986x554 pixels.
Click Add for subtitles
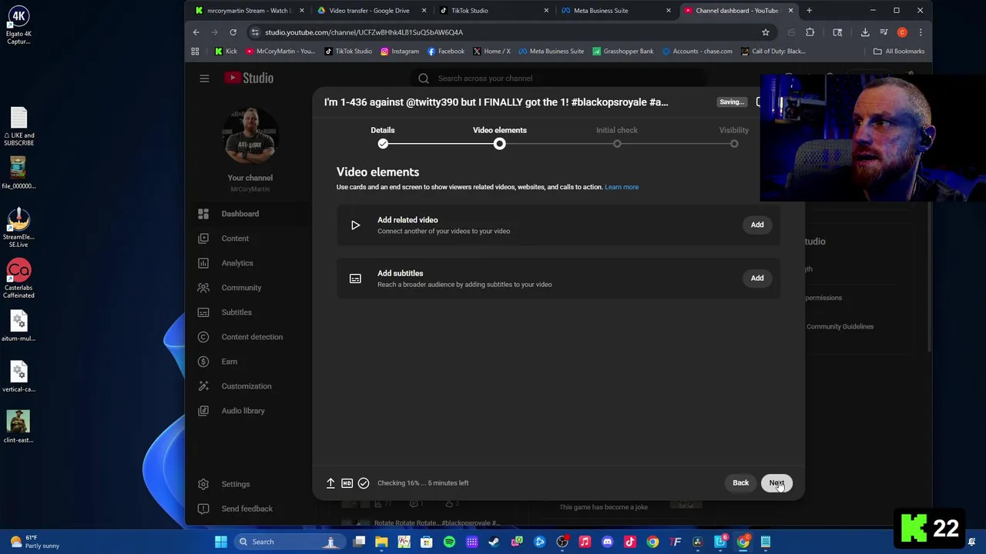tap(757, 278)
